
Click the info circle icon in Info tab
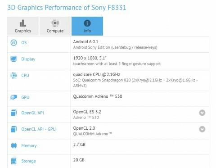pyautogui.click(x=87, y=23)
